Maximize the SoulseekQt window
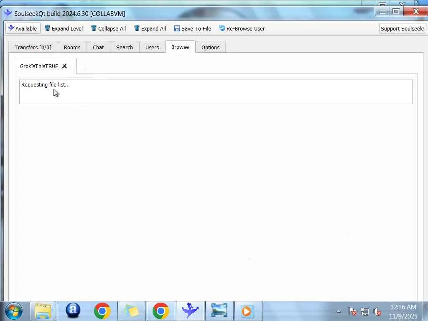The image size is (428, 321). 396,11
